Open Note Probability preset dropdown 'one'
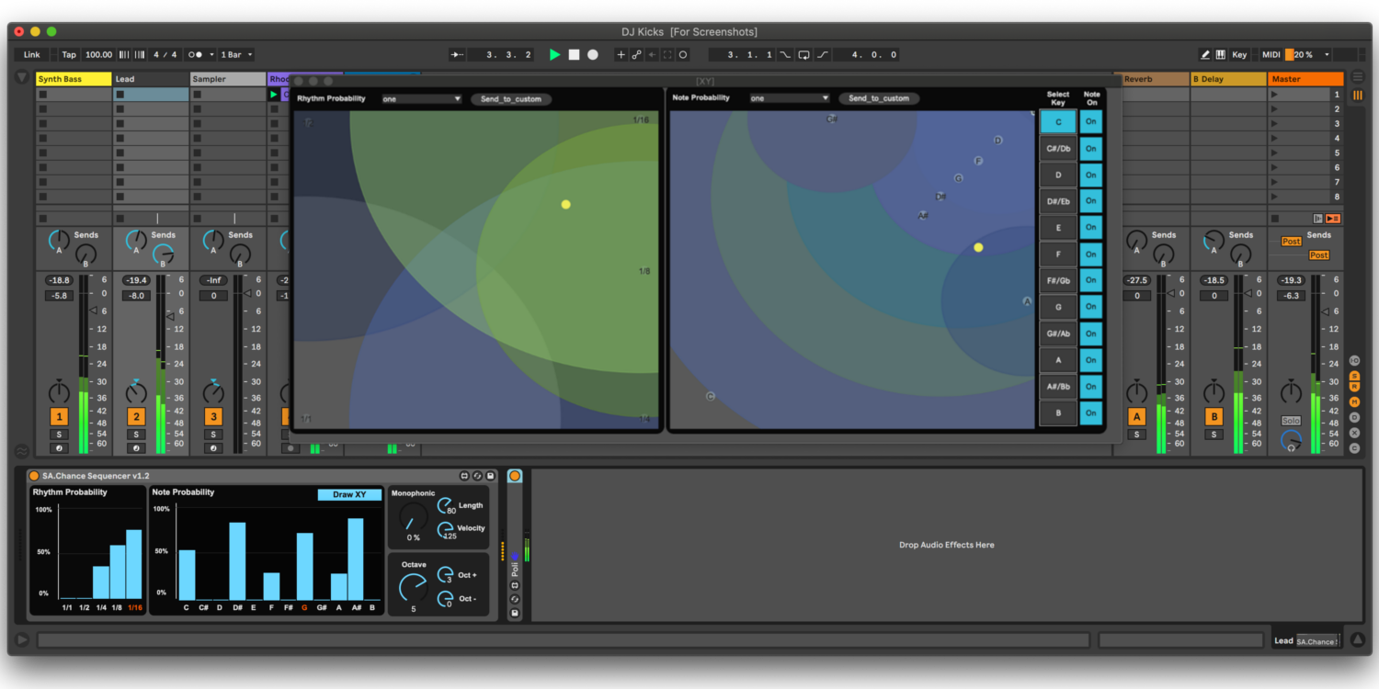Image resolution: width=1379 pixels, height=689 pixels. coord(790,98)
